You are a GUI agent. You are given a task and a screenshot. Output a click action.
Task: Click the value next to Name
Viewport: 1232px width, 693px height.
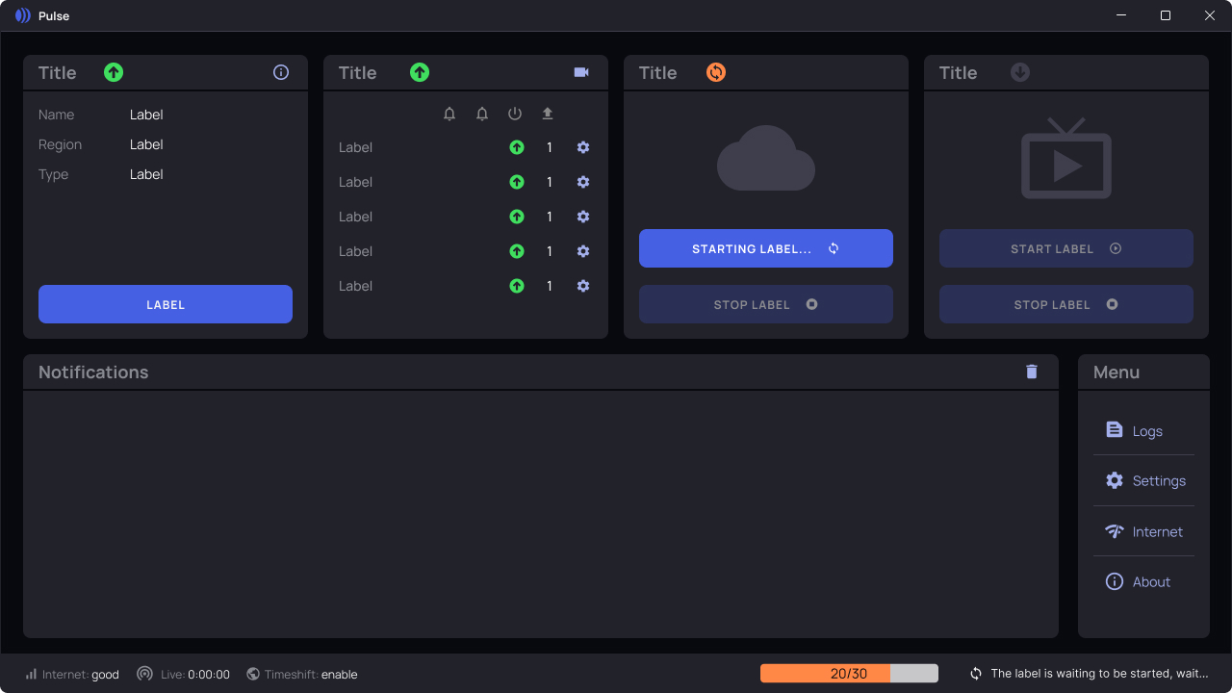[x=146, y=115]
